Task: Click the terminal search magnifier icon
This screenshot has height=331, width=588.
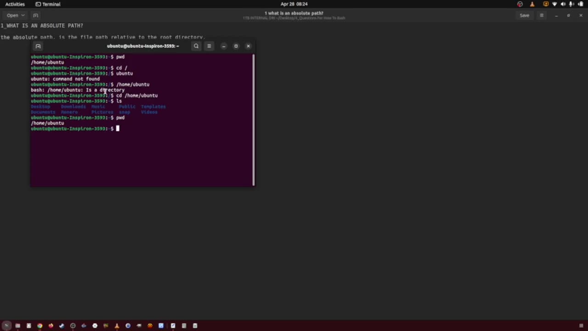Action: tap(196, 46)
